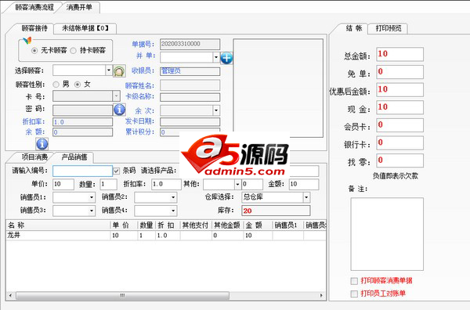The width and height of the screenshot is (470, 310).
Task: Open the 销售员3 dropdown
Action: pyautogui.click(x=92, y=211)
